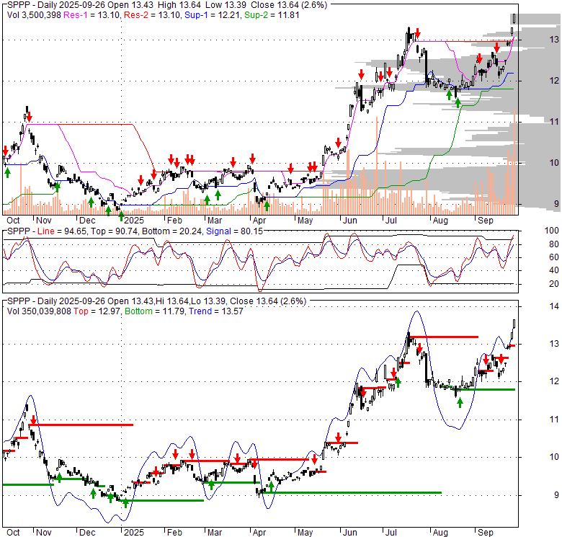This screenshot has height=537, width=562.
Task: Select the Bottom = 11.79 label in bottom chart
Action: pos(155,311)
